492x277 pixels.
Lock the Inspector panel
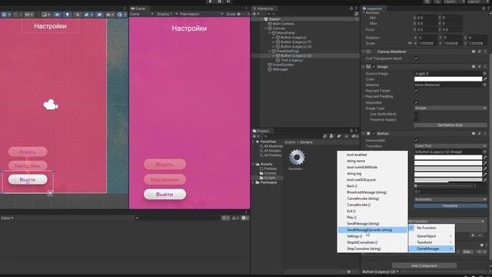(x=484, y=8)
